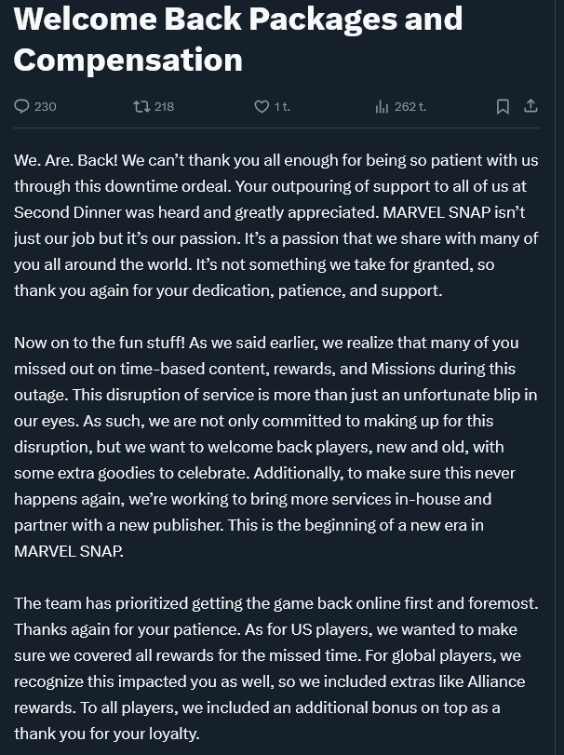Click the '1 t.' likes count

(x=281, y=106)
